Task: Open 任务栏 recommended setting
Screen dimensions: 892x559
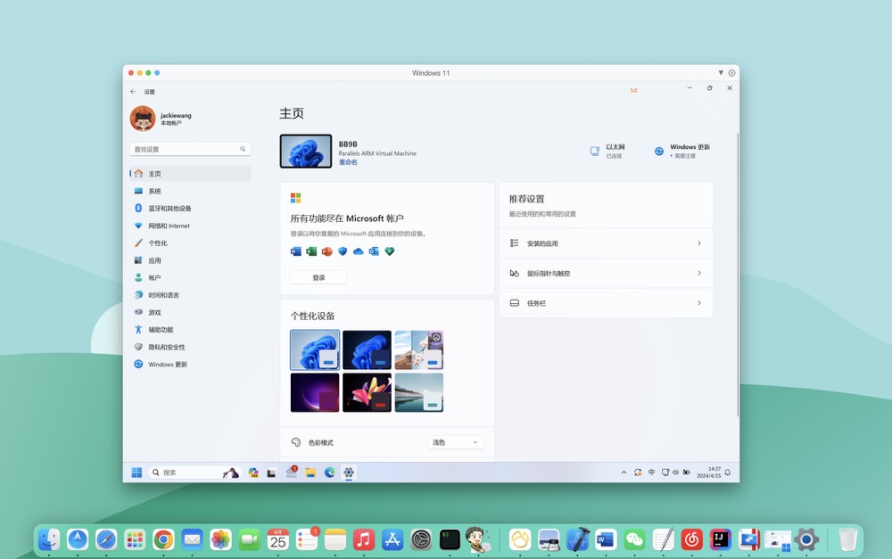Action: pos(606,303)
